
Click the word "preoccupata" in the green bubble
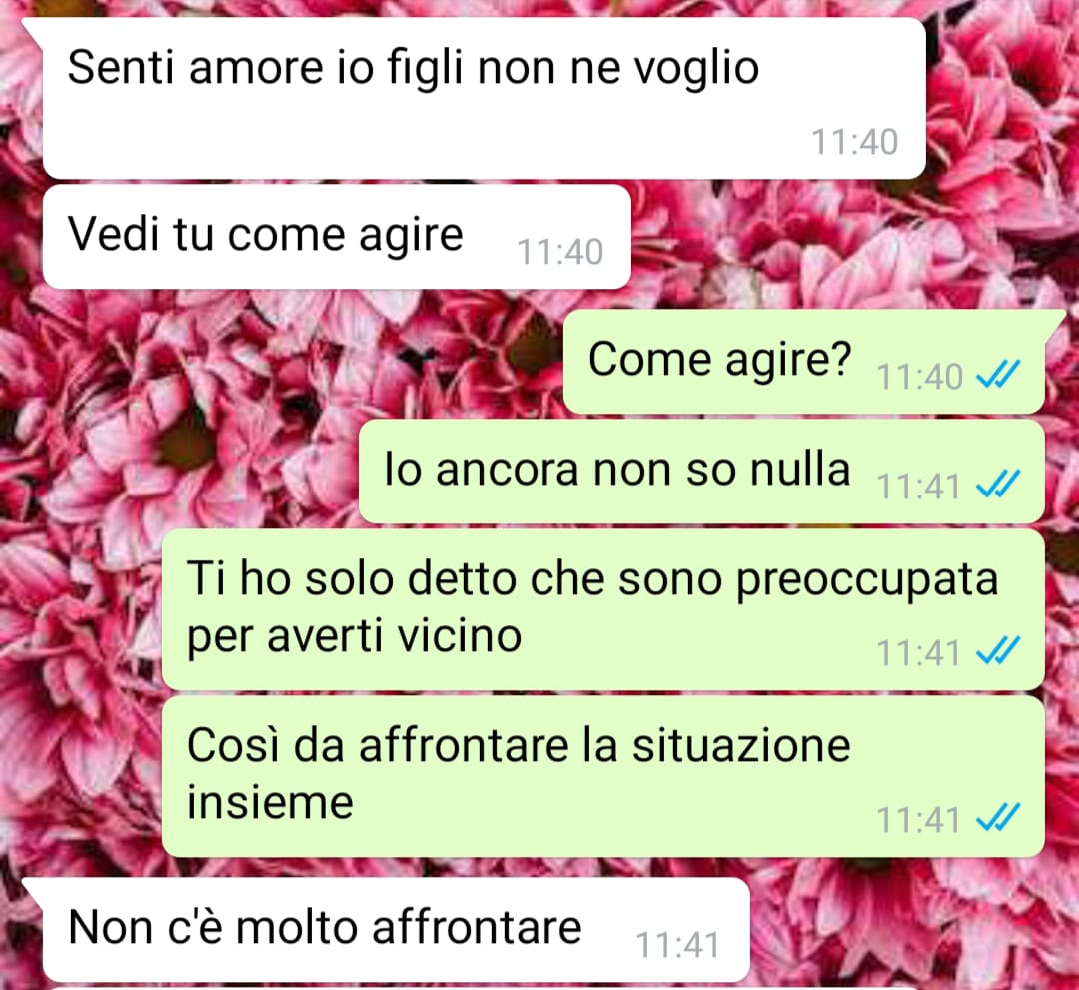(x=867, y=582)
